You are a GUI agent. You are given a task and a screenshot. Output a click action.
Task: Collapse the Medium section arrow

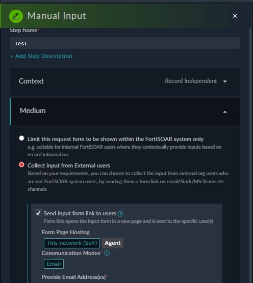[225, 112]
